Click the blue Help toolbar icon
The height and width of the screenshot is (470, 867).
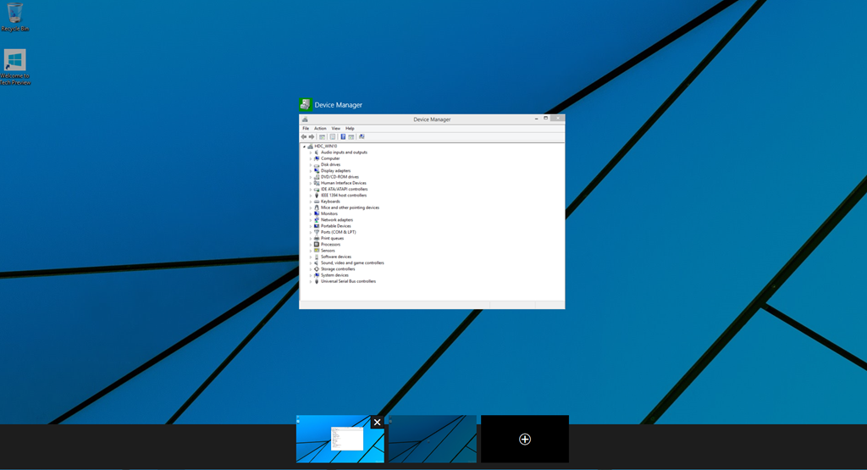click(x=343, y=136)
